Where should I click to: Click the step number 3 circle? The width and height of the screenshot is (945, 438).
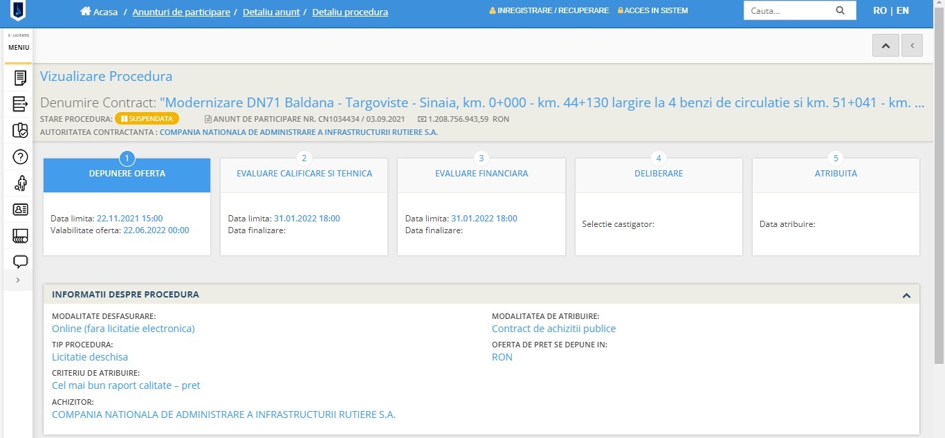[x=481, y=158]
